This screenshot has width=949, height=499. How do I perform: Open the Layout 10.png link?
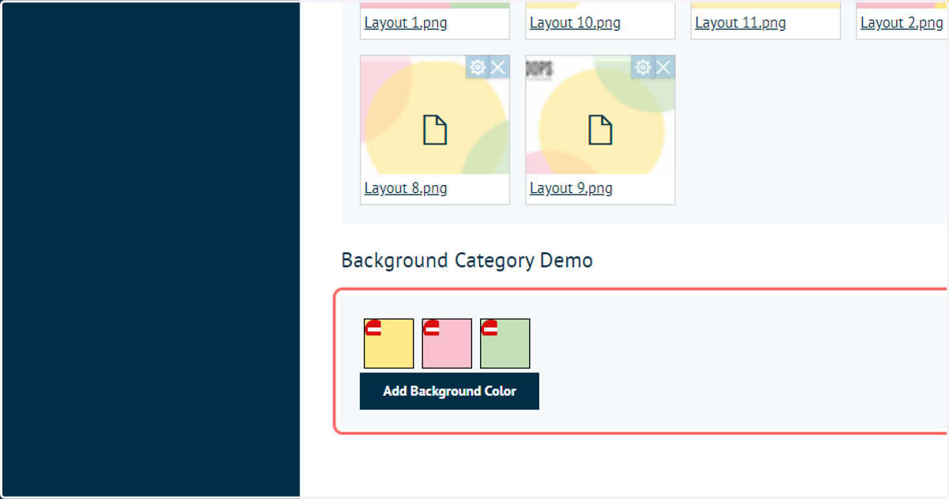[x=575, y=23]
